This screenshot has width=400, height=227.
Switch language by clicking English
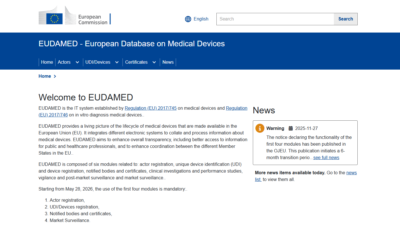coord(201,19)
